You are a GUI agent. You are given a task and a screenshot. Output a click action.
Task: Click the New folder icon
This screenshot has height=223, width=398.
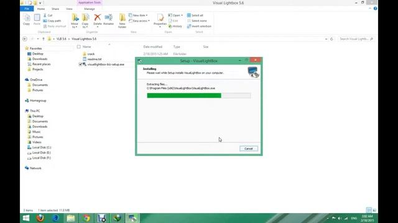coord(122,17)
